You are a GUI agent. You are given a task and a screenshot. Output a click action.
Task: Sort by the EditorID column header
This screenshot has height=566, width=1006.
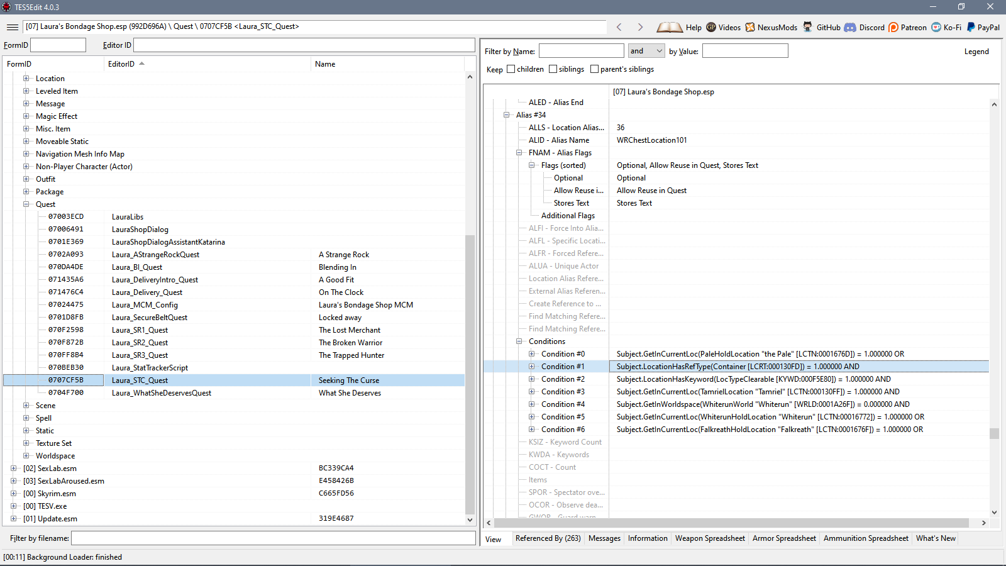(207, 64)
